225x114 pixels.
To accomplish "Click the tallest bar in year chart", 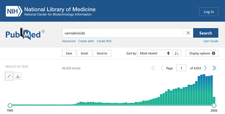I will coord(204,90).
